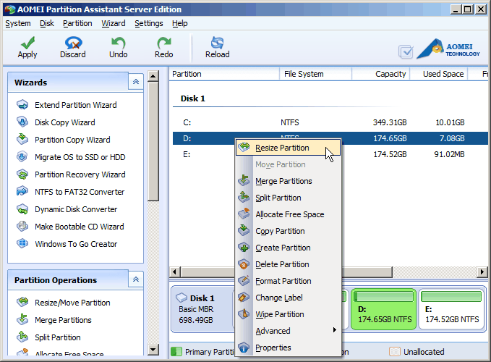Click sidebar scrollbar up arrow
Image resolution: width=491 pixels, height=362 pixels.
(153, 76)
